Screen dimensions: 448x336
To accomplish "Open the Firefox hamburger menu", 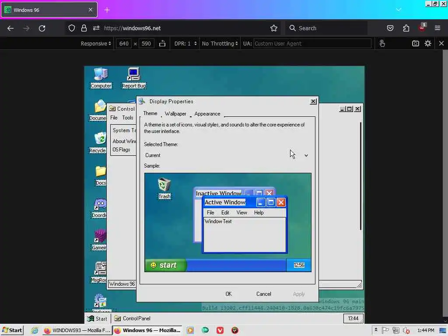I will (x=437, y=28).
